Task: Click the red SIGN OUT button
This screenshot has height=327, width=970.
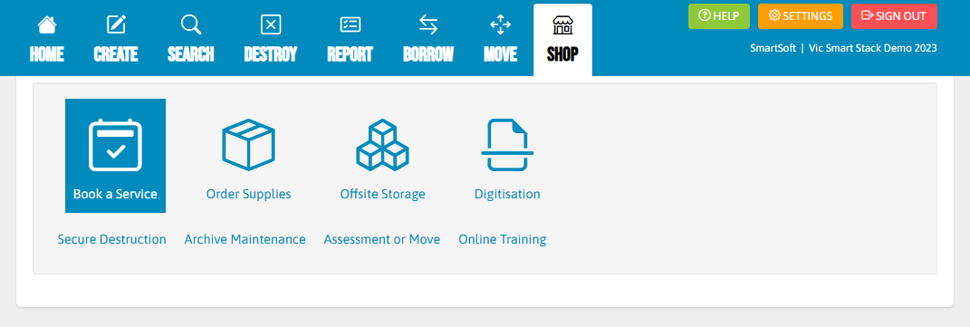Action: coord(894,16)
